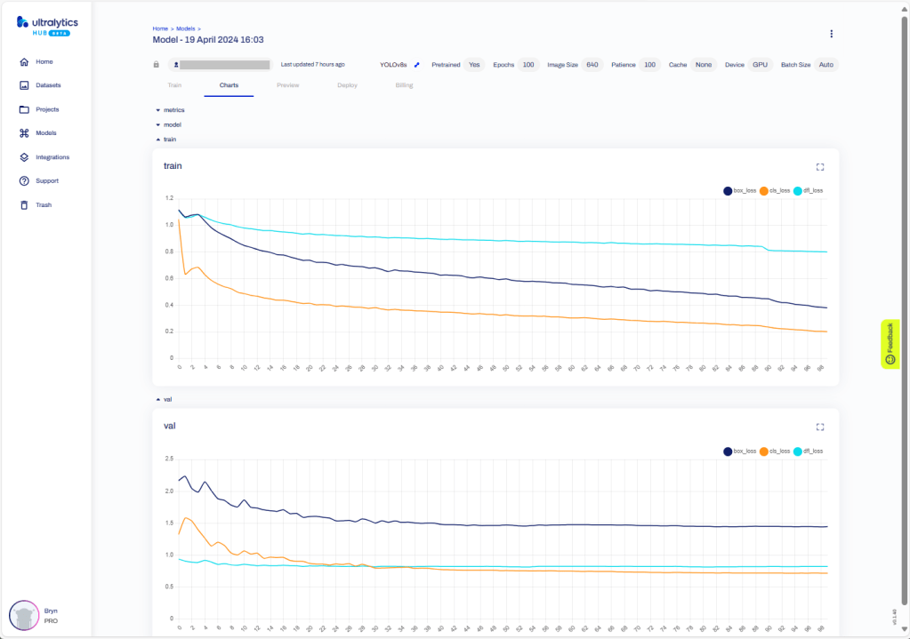Click the Projects folder icon
The image size is (910, 639).
coord(24,109)
